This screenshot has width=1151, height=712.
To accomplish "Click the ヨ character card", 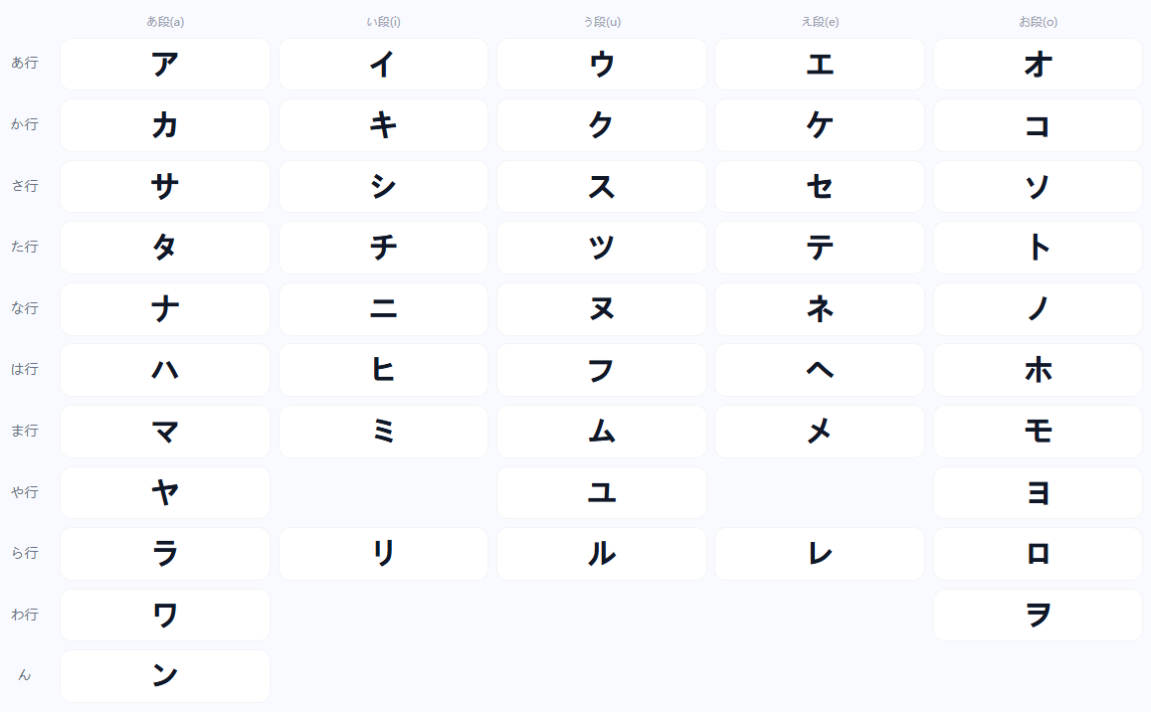I will (x=1038, y=492).
